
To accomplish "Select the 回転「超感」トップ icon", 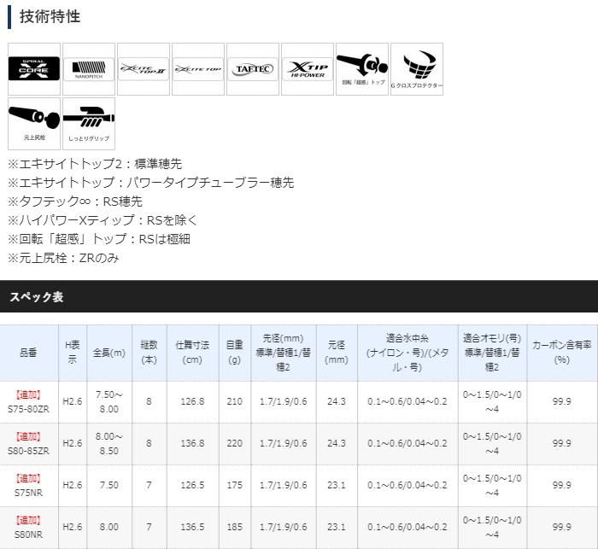I will [x=362, y=68].
